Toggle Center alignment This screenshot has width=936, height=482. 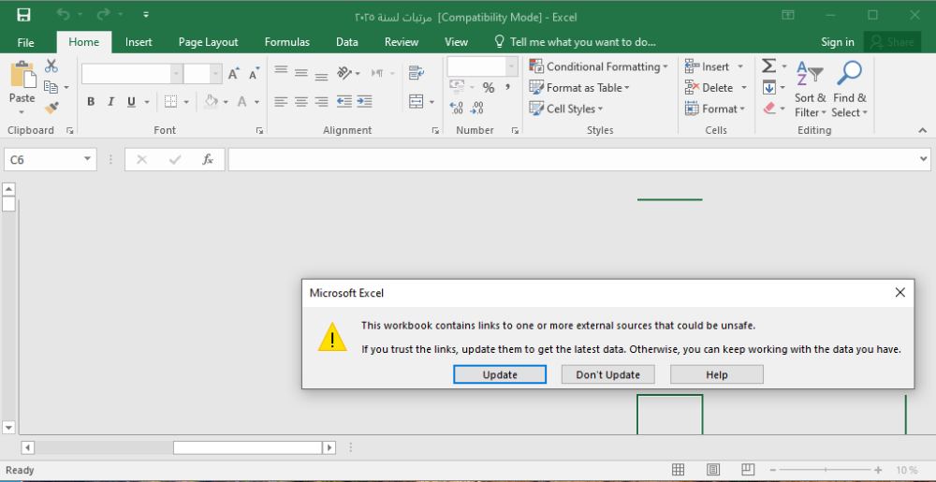[301, 102]
